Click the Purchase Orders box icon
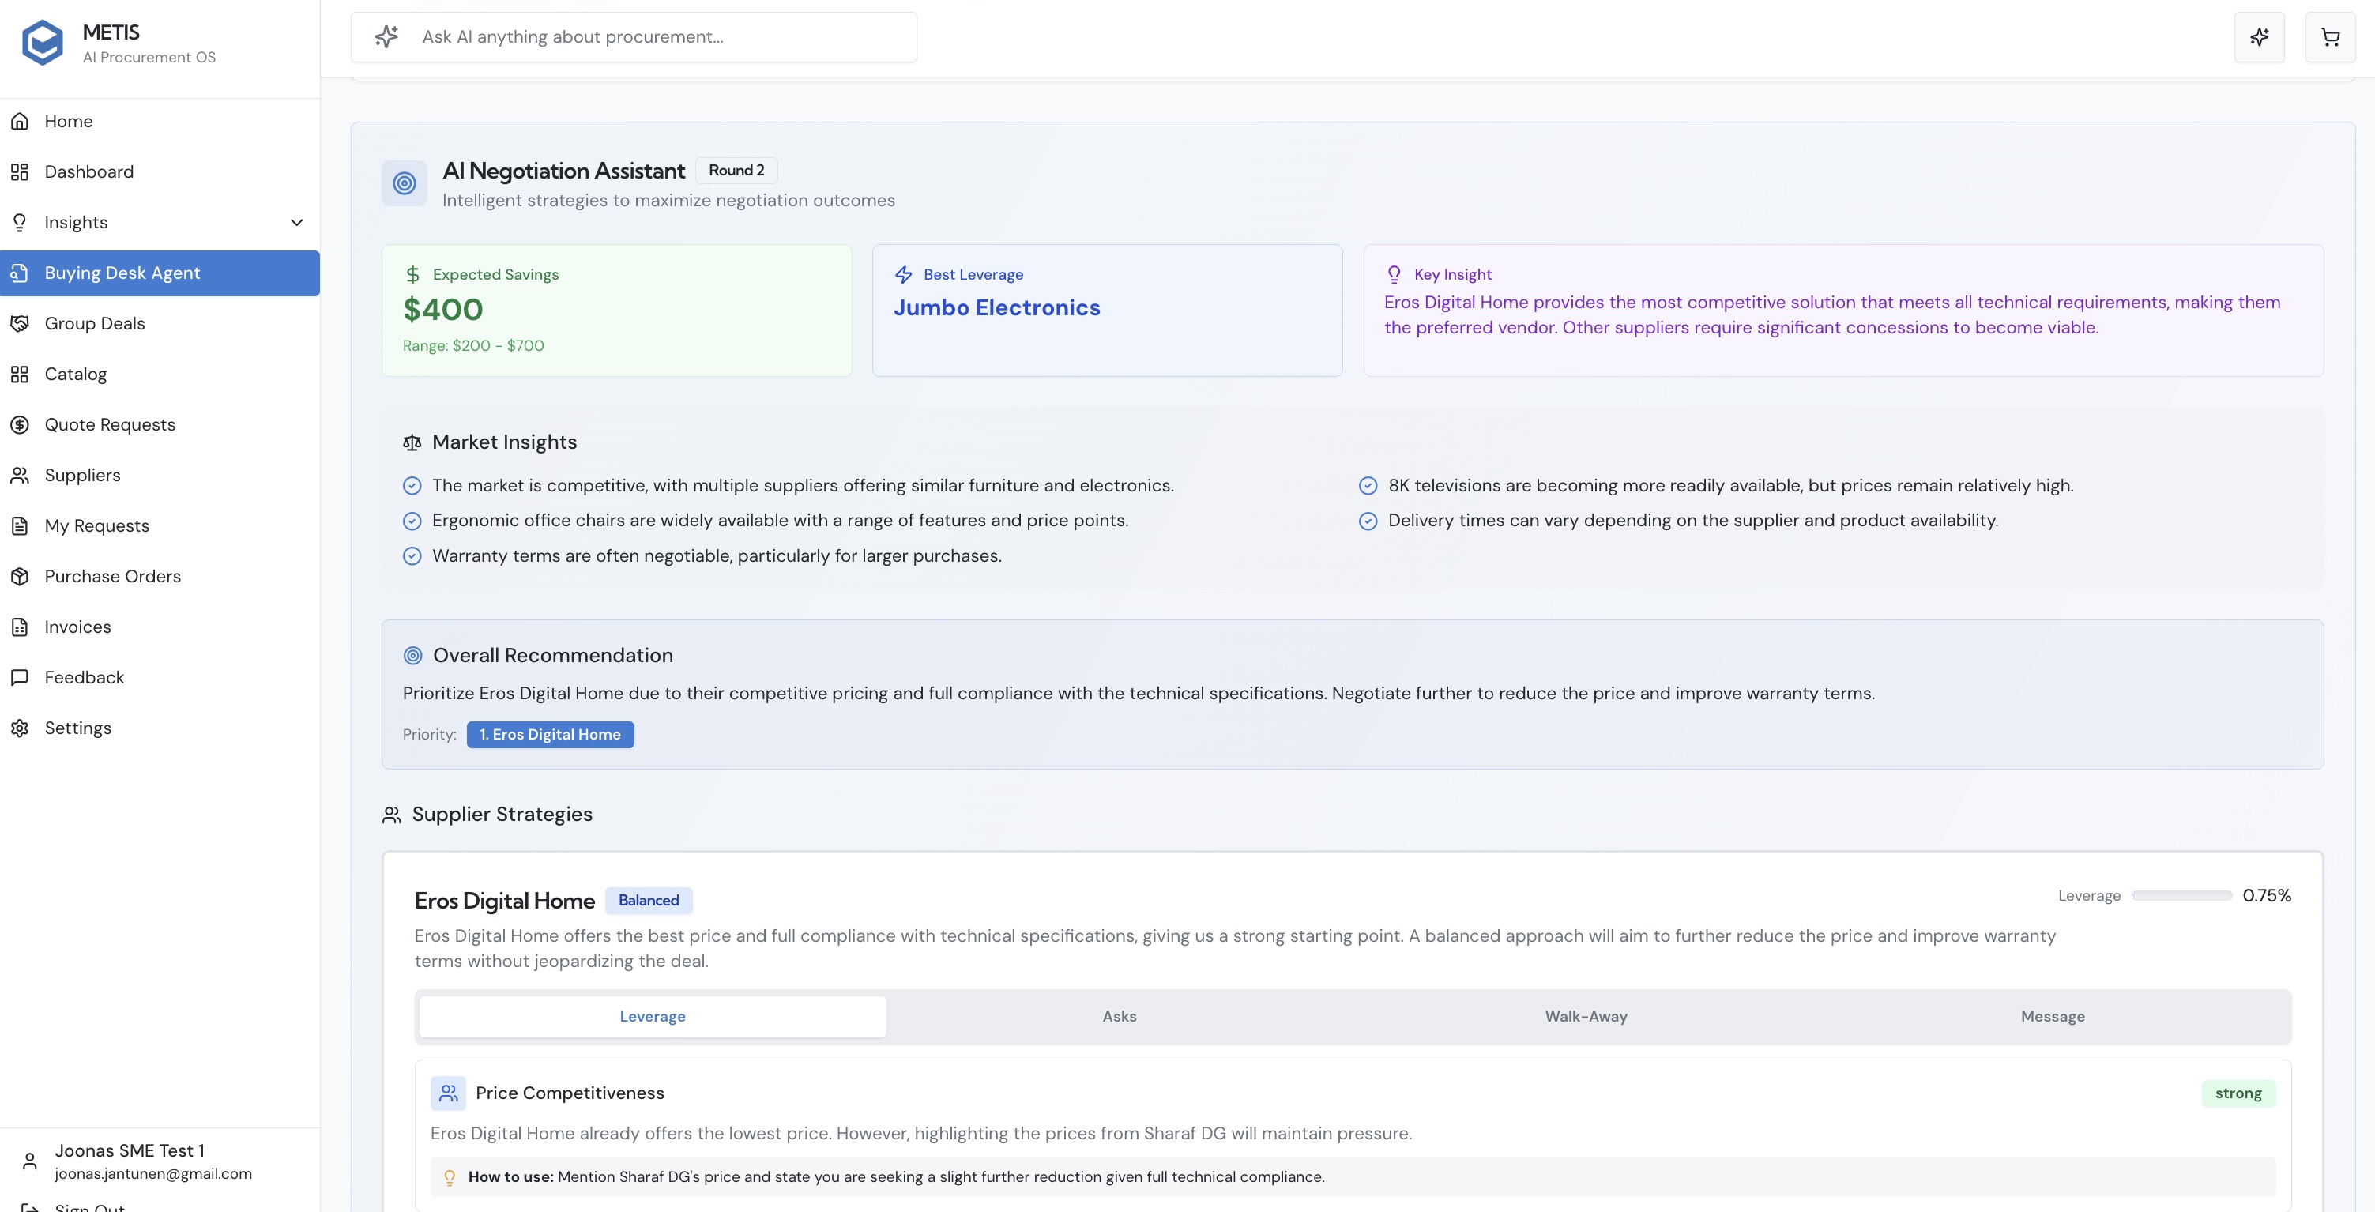 click(20, 576)
